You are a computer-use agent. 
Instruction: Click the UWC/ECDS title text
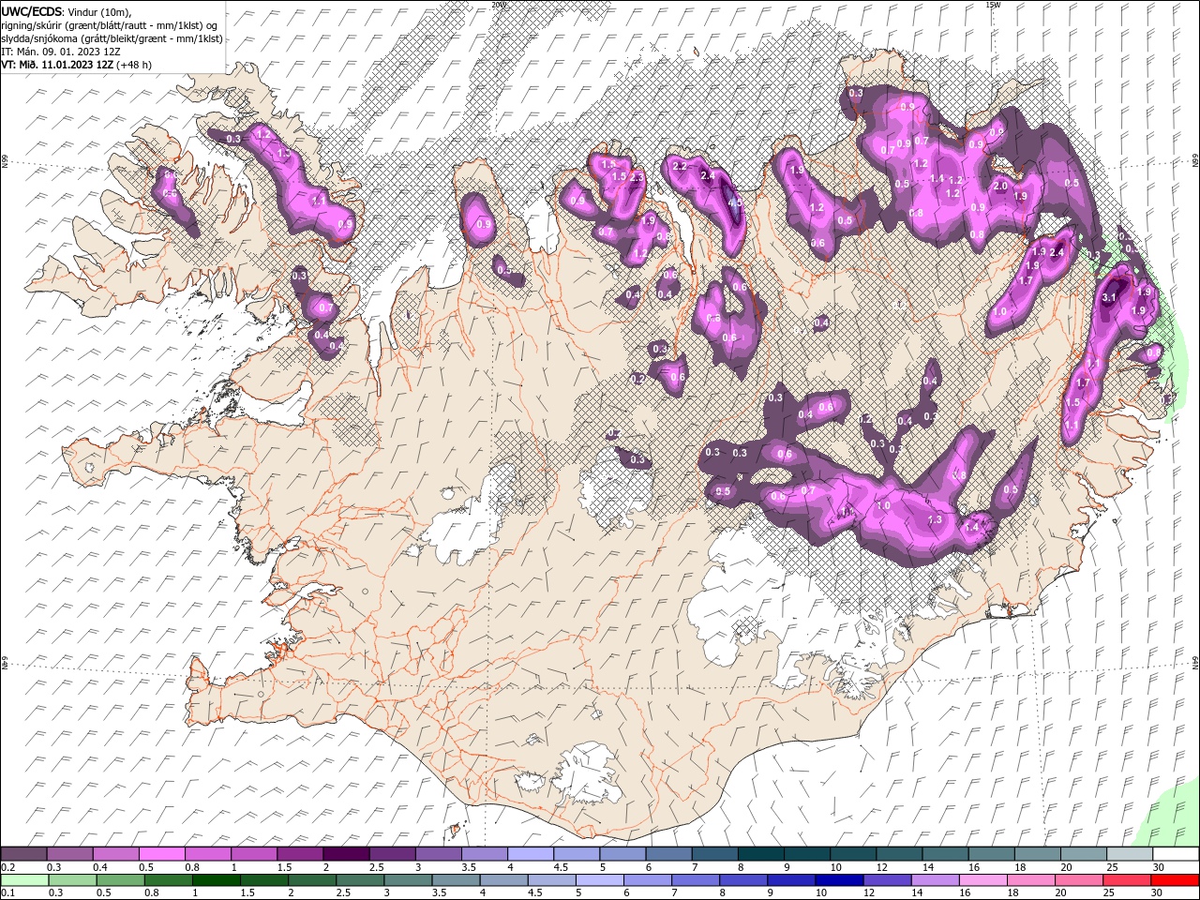click(x=31, y=10)
